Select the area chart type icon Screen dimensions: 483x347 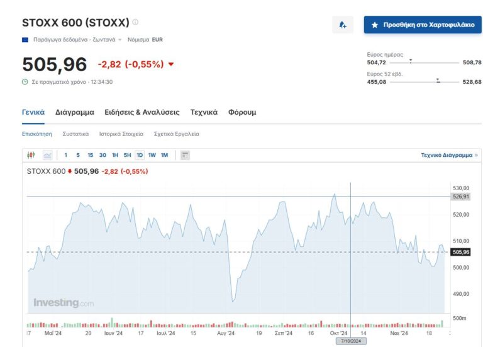pos(48,155)
